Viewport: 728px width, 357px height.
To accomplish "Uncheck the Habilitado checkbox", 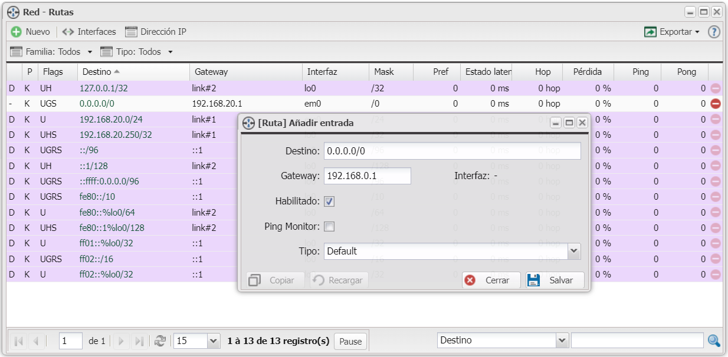I will [x=329, y=201].
